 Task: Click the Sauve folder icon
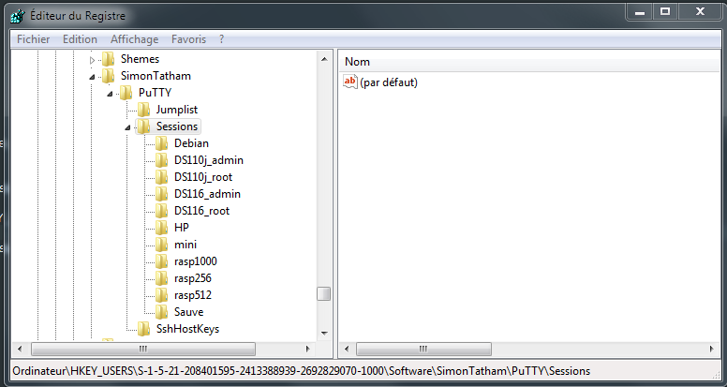(161, 312)
